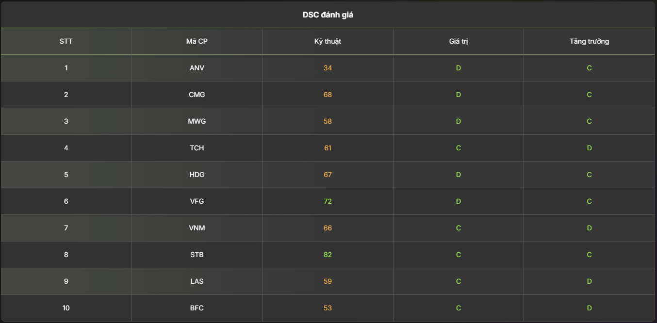
Task: Click the Tăng trưởng column header
Action: point(589,41)
